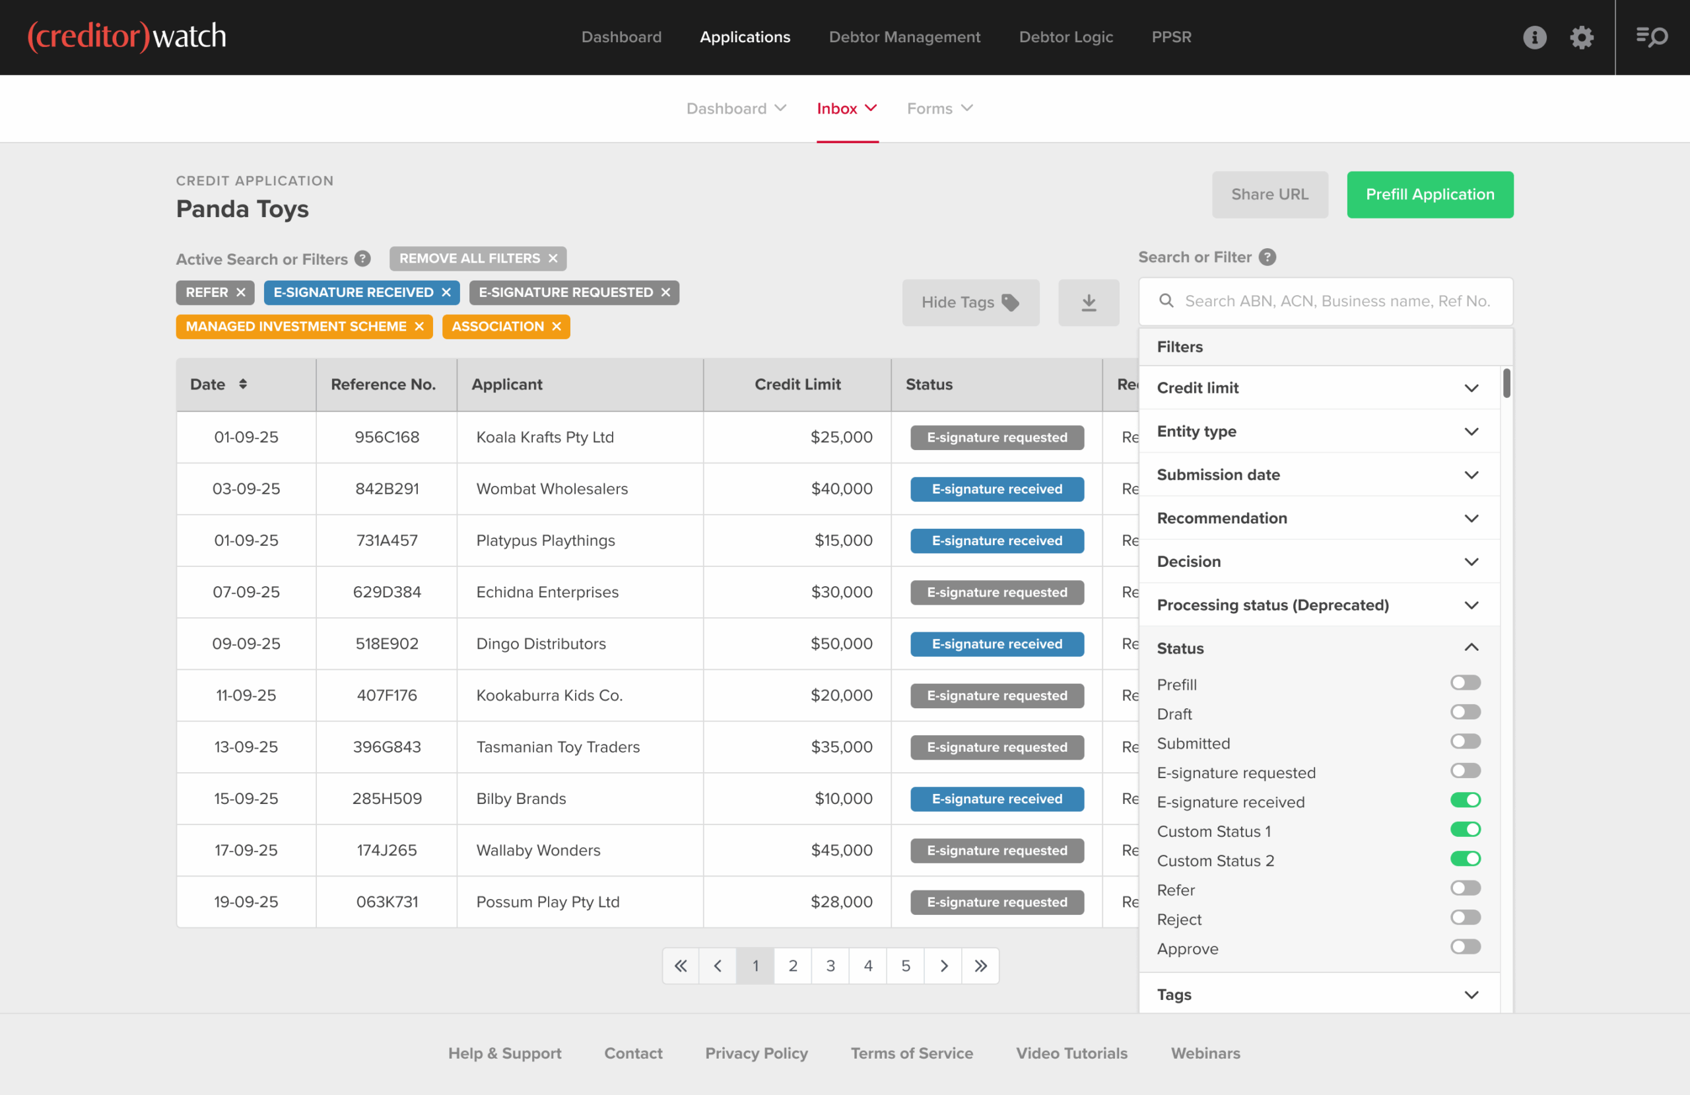Download the applications list via download icon

click(x=1088, y=302)
